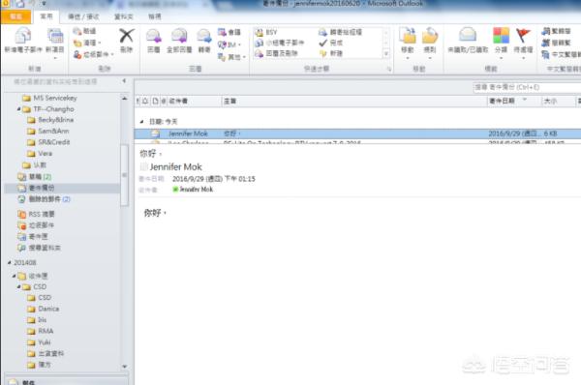Switch to the Send/Receive ribbon tab
The height and width of the screenshot is (385, 581).
[x=83, y=16]
